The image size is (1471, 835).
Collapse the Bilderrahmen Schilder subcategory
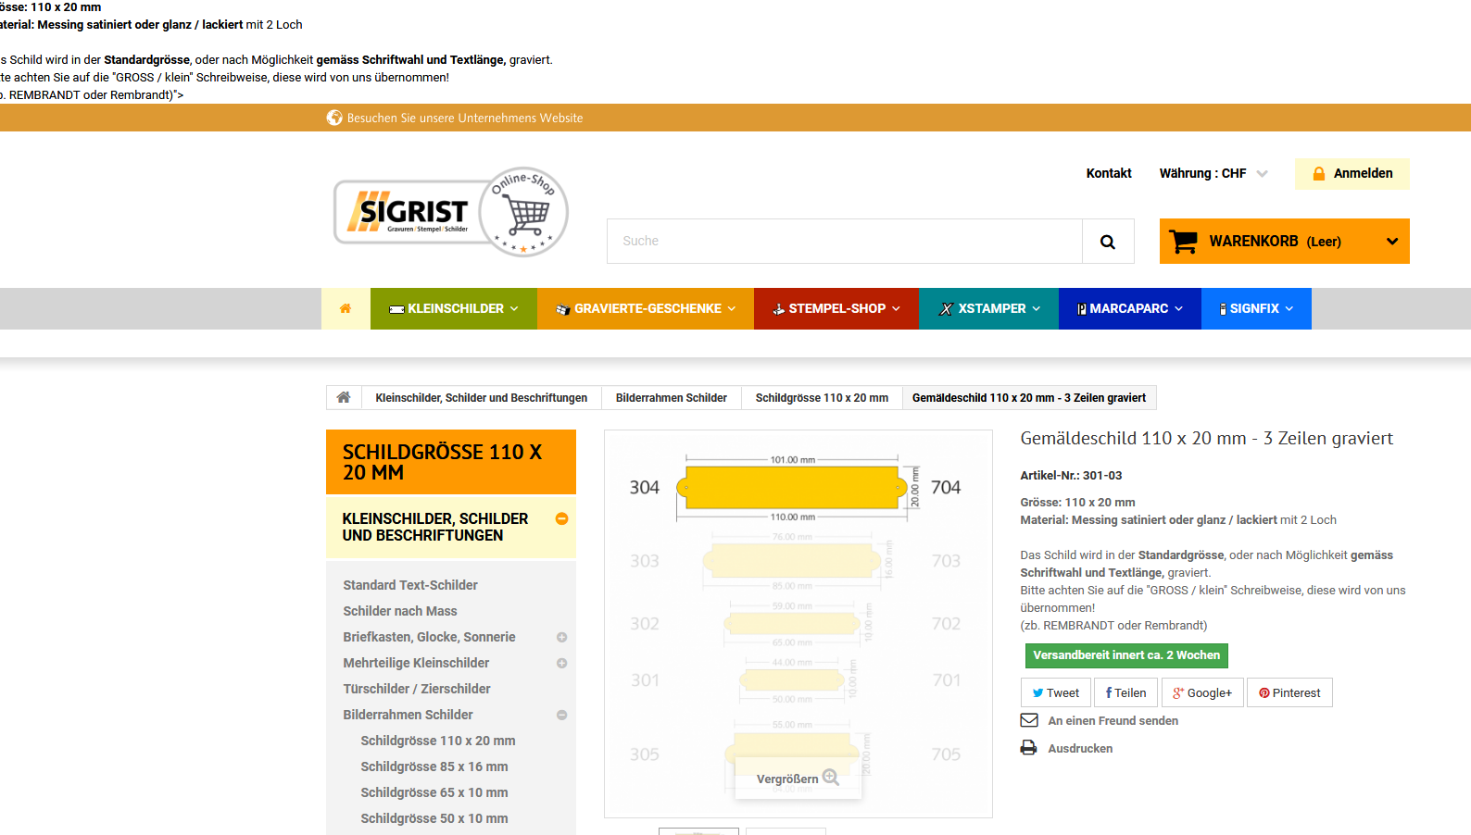pos(561,715)
